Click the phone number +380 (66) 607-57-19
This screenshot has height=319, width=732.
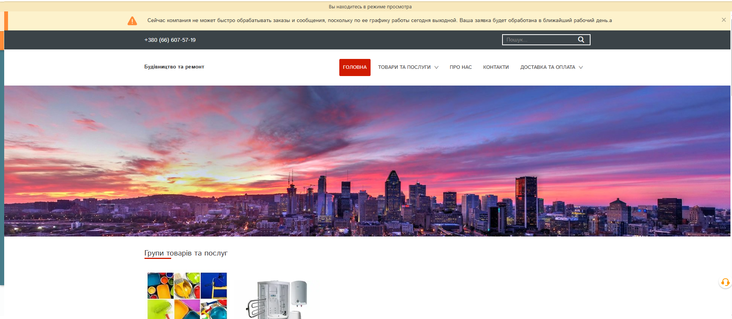click(170, 40)
